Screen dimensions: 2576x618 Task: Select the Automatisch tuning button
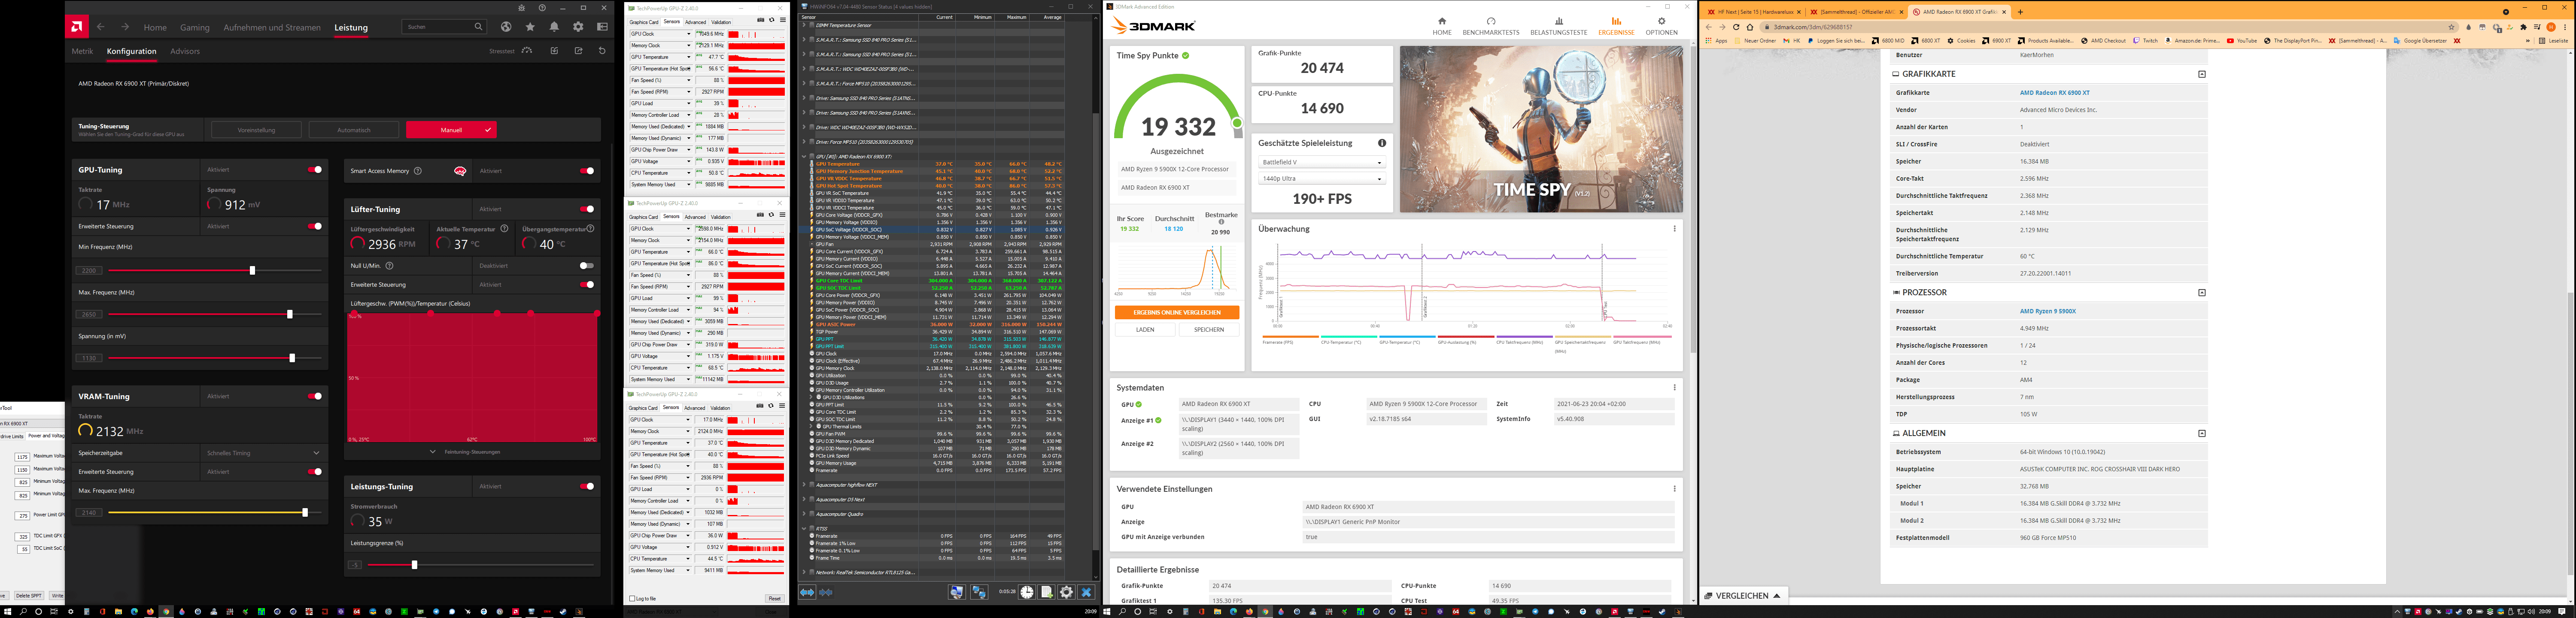point(354,130)
